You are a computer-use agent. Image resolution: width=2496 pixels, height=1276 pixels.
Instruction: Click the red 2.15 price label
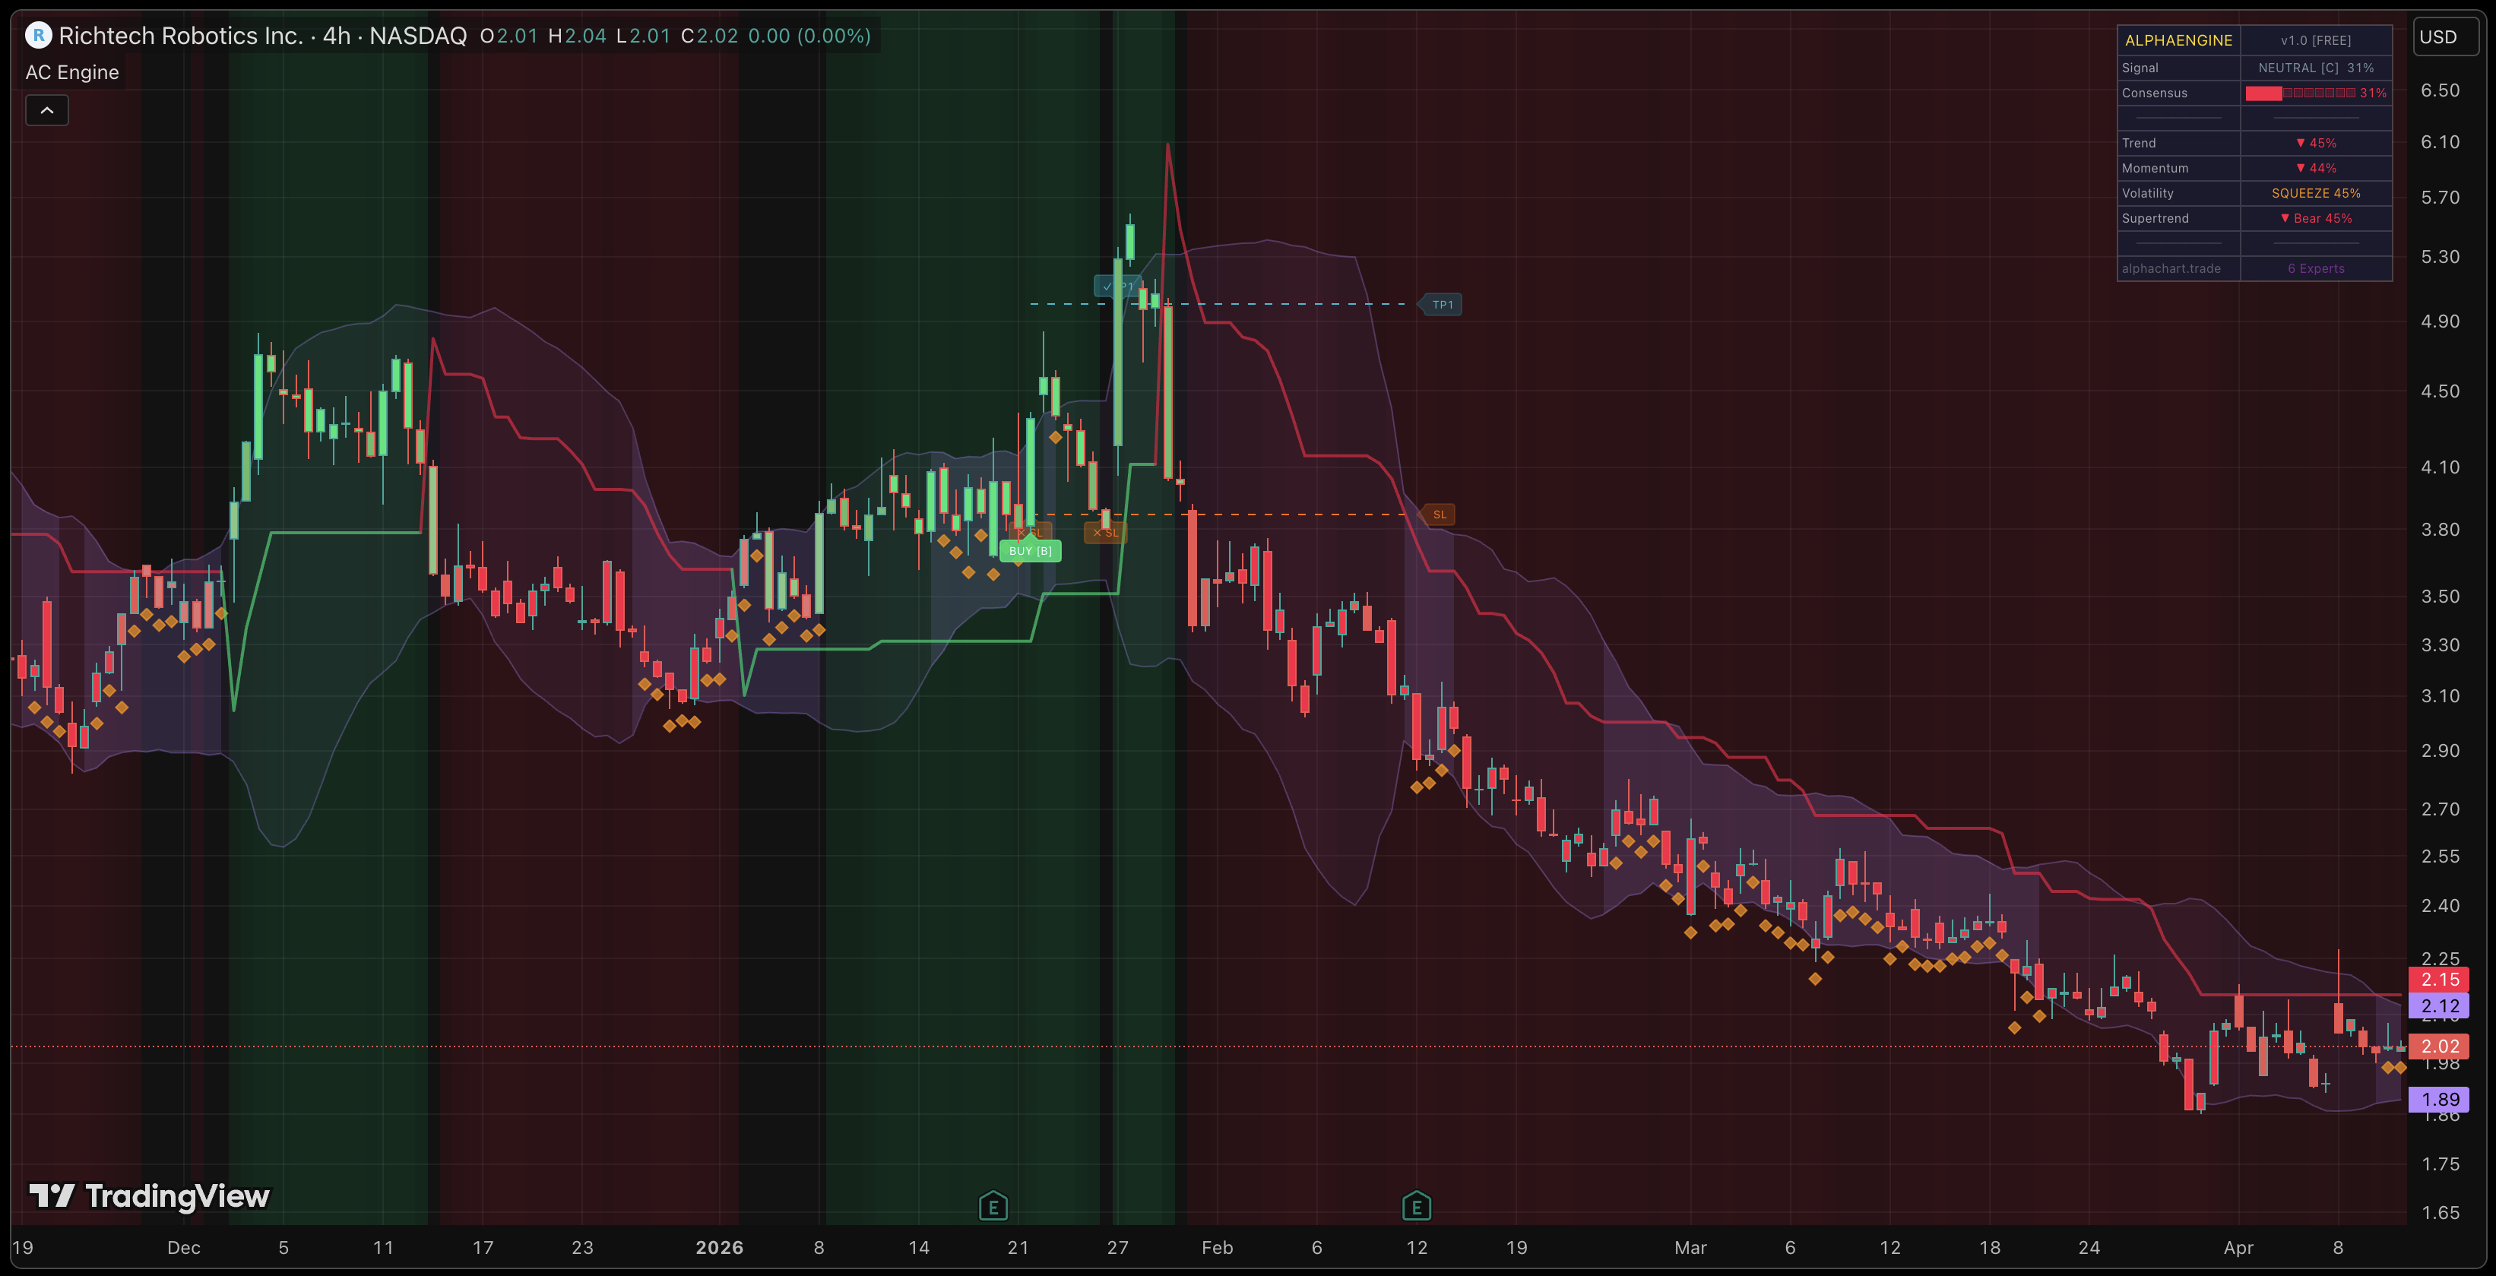click(x=2439, y=980)
